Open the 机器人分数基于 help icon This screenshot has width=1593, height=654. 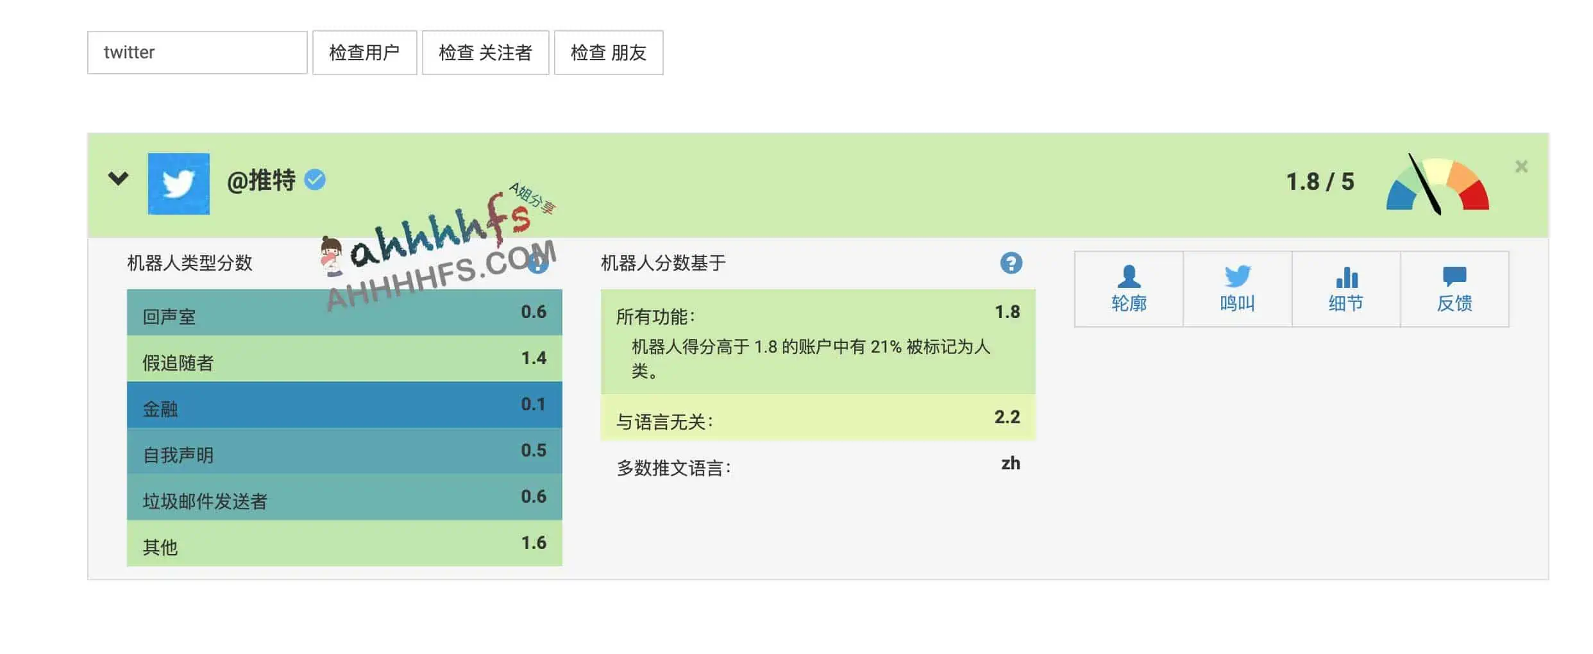1011,263
